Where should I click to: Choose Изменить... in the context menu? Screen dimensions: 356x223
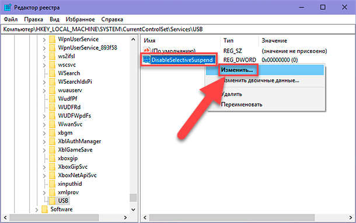pos(265,70)
